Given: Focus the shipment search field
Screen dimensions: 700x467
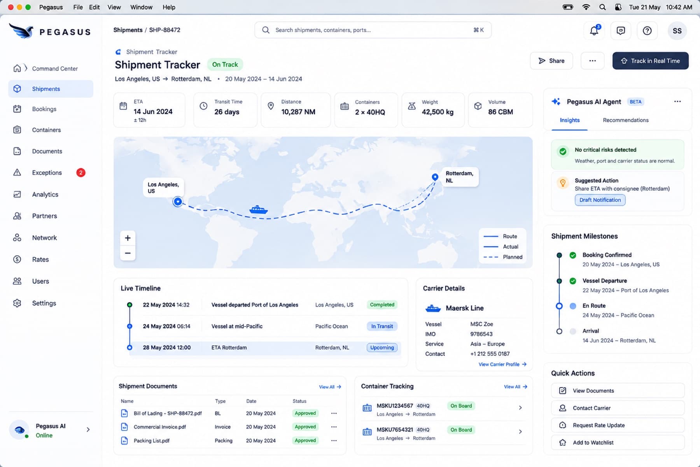Looking at the screenshot, I should click(x=373, y=30).
